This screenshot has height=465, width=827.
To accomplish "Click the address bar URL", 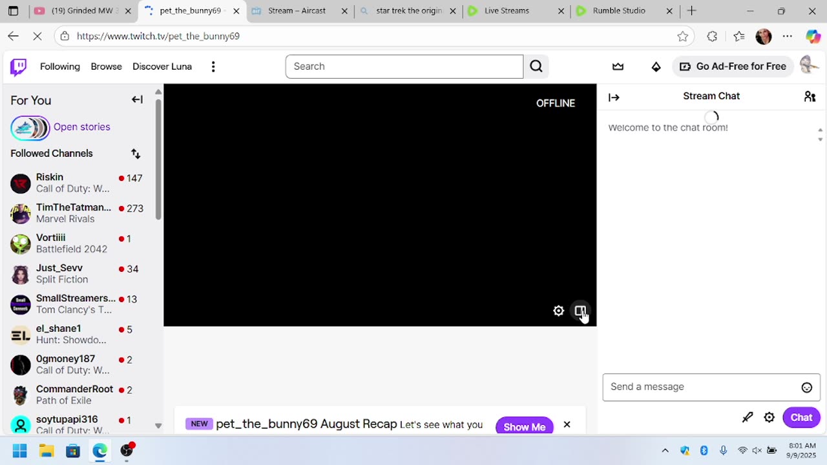I will (158, 36).
